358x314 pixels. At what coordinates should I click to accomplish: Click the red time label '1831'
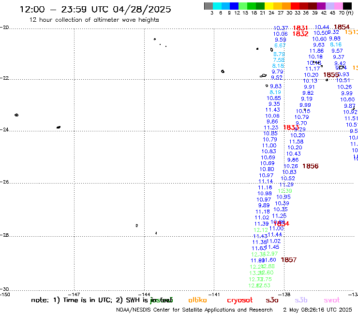click(x=300, y=28)
